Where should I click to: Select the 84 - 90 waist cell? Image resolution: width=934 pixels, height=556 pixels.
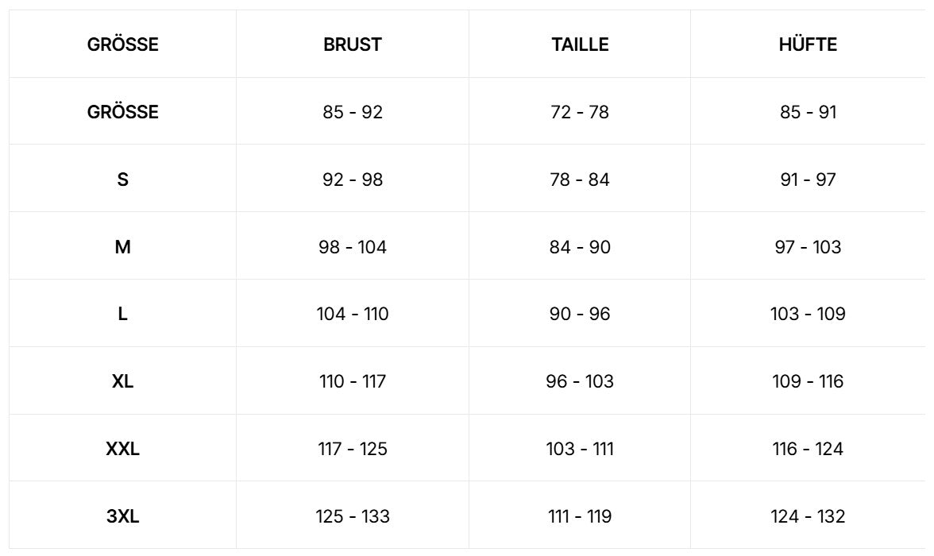pyautogui.click(x=580, y=247)
